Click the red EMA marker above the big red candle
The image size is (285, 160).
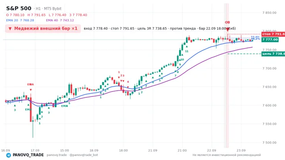31,84
